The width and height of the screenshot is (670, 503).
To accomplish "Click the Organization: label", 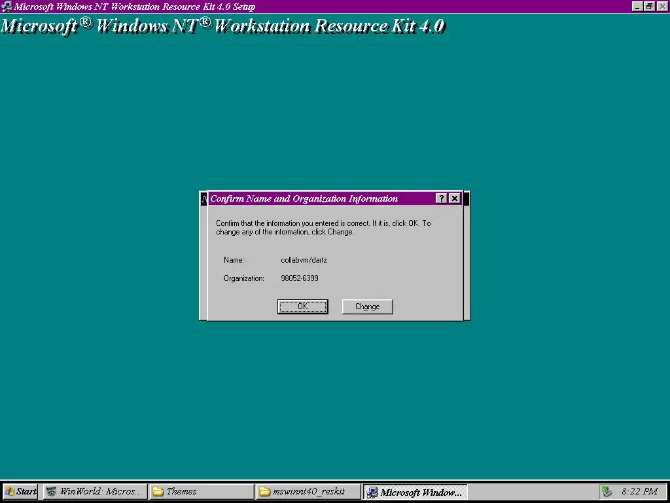I will (x=244, y=278).
